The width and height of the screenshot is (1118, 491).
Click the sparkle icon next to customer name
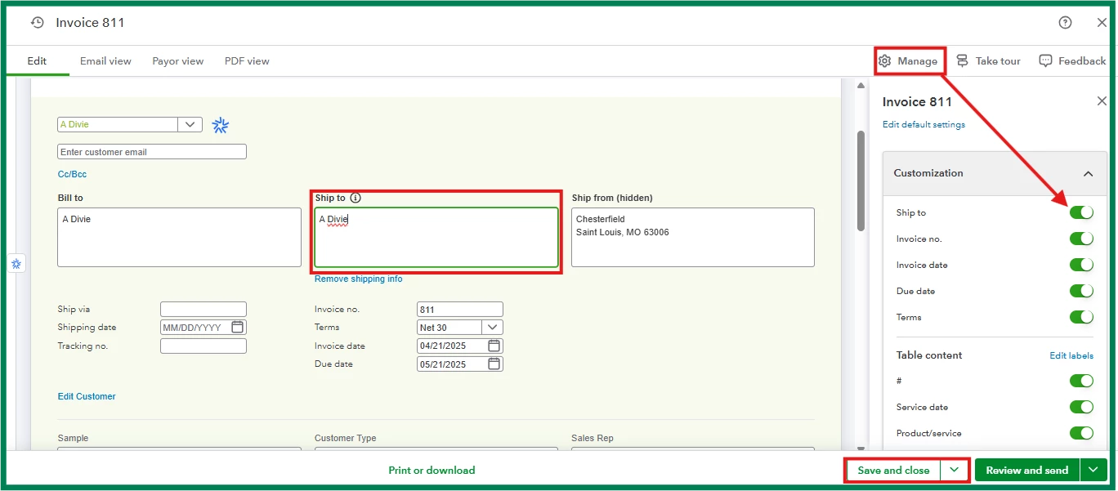[x=221, y=125]
